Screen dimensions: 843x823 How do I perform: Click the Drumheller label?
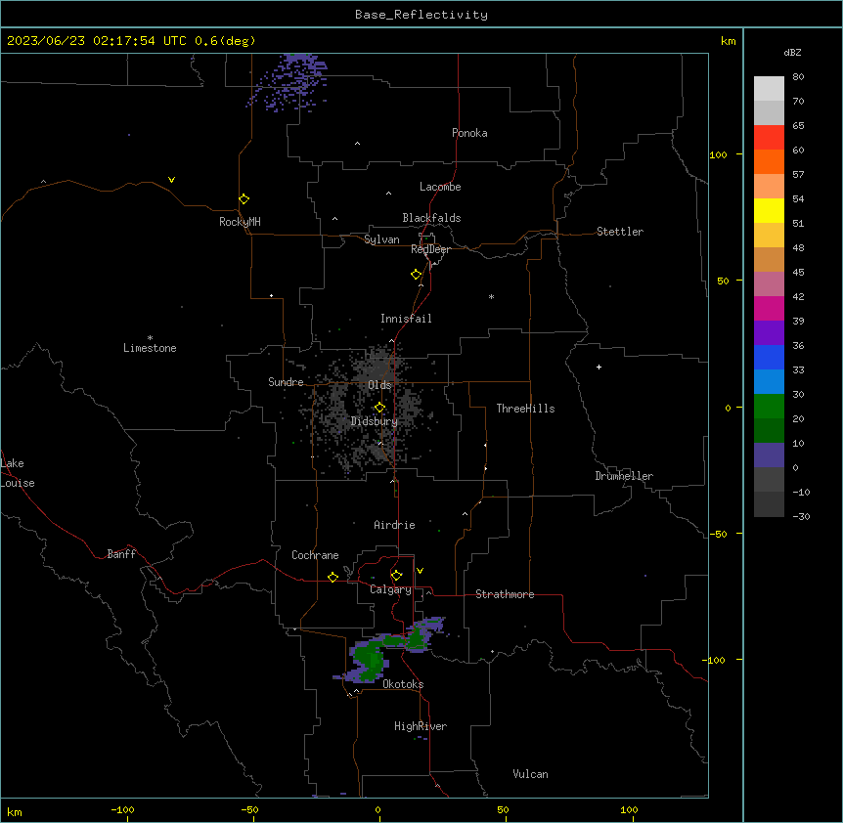pyautogui.click(x=624, y=476)
